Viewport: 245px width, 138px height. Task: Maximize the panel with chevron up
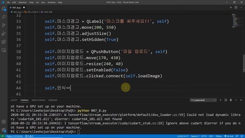pos(236,100)
